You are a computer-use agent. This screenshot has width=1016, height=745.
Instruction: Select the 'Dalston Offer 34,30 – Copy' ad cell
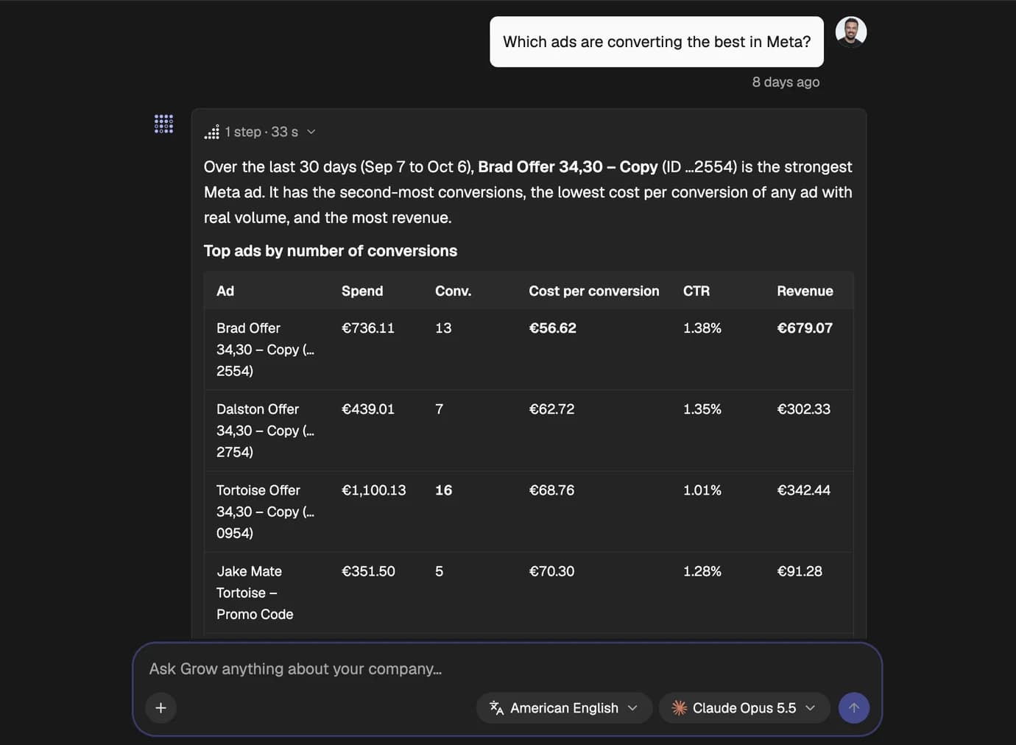click(266, 431)
